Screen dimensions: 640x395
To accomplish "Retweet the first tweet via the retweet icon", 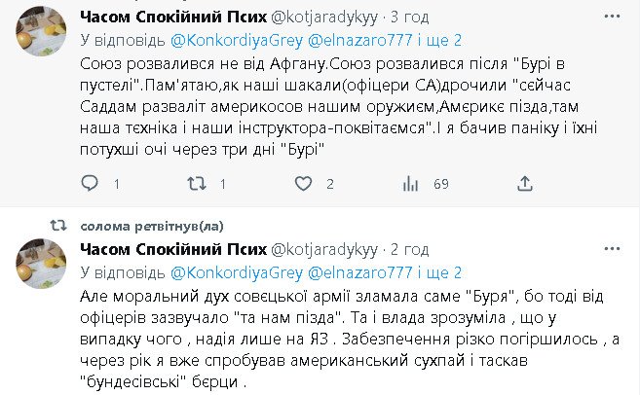I will (x=196, y=183).
